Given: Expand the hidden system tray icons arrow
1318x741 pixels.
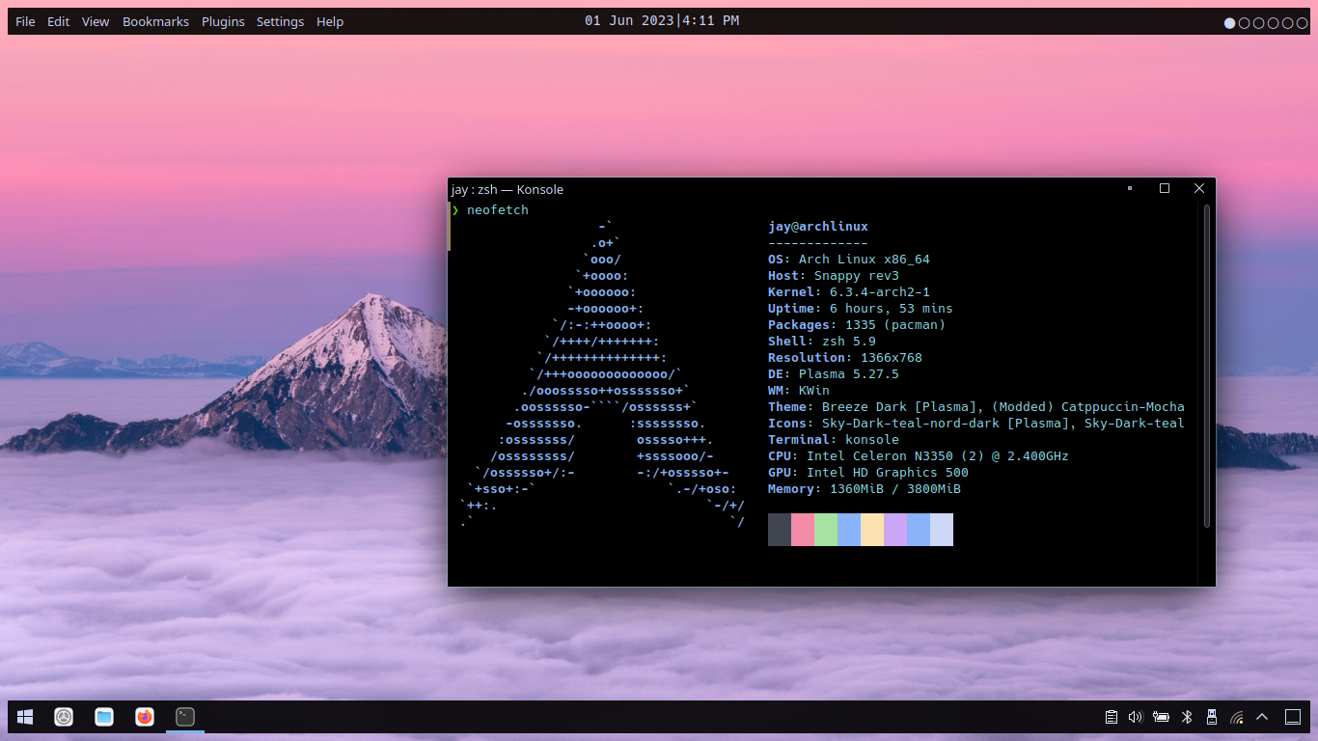Looking at the screenshot, I should [x=1262, y=717].
